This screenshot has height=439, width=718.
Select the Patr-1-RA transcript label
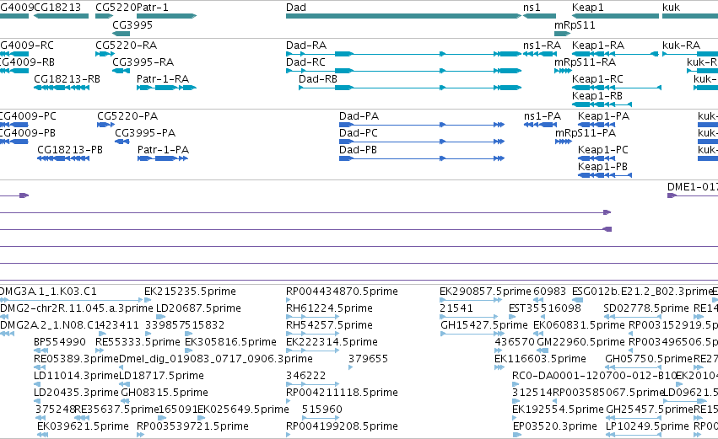pyautogui.click(x=163, y=79)
